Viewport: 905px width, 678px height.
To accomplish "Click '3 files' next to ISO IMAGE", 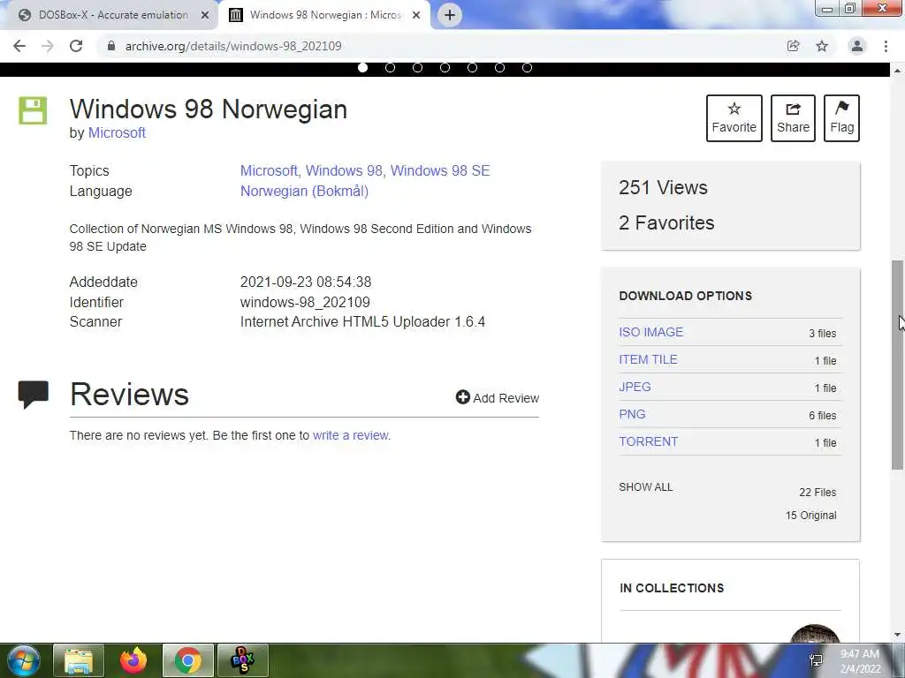I will (823, 333).
